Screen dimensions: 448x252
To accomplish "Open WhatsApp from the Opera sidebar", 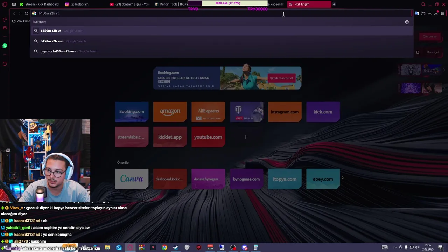I will click(5, 46).
